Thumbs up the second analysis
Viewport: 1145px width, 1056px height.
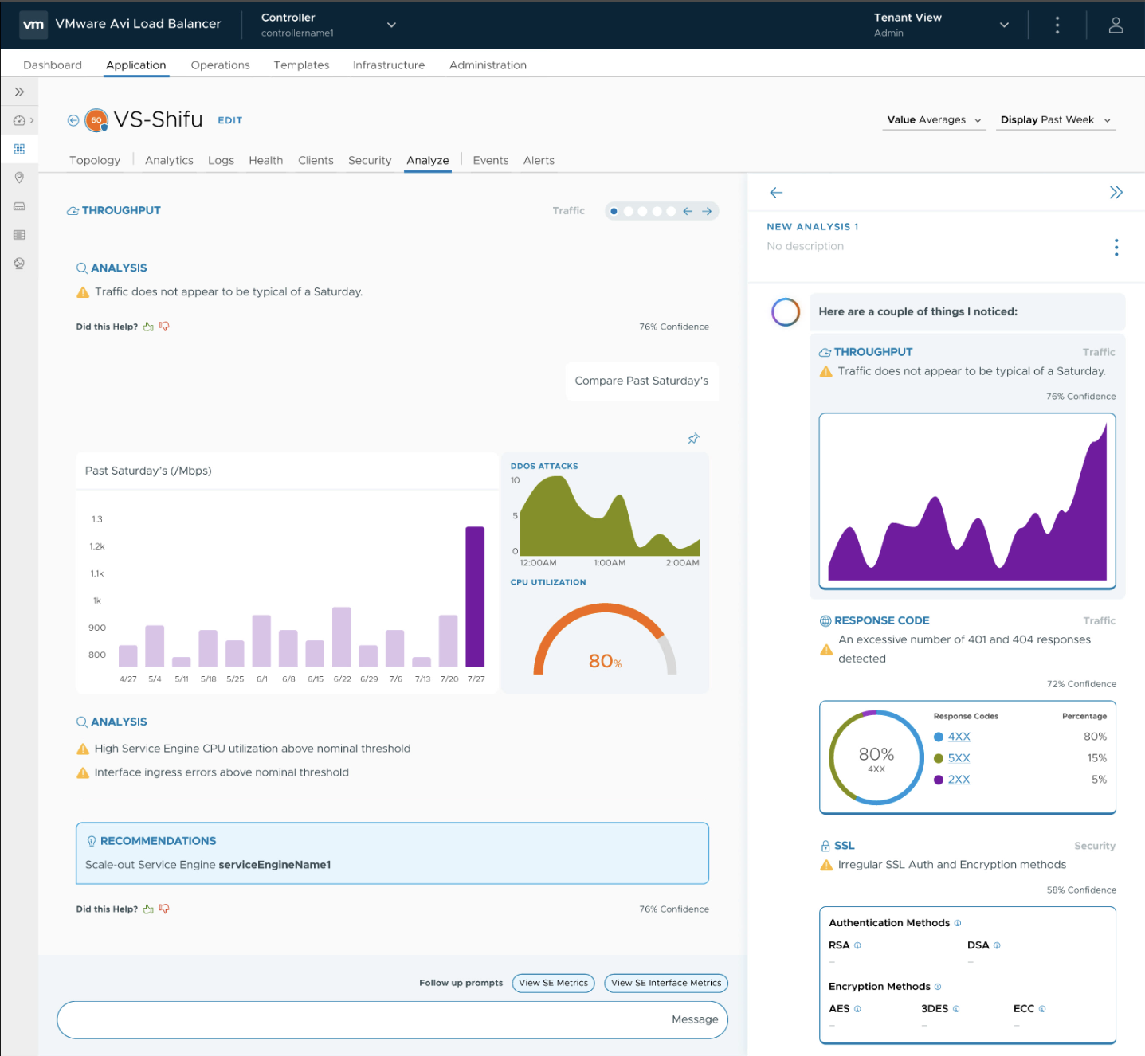pyautogui.click(x=148, y=909)
